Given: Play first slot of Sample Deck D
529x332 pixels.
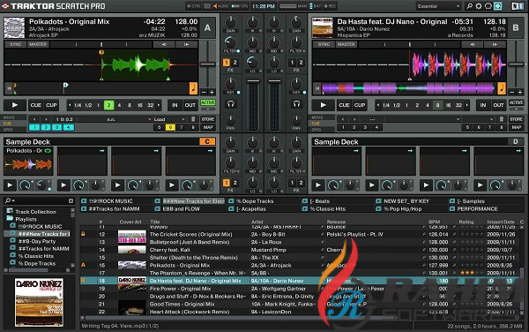Looking at the screenshot, I should pyautogui.click(x=317, y=185).
